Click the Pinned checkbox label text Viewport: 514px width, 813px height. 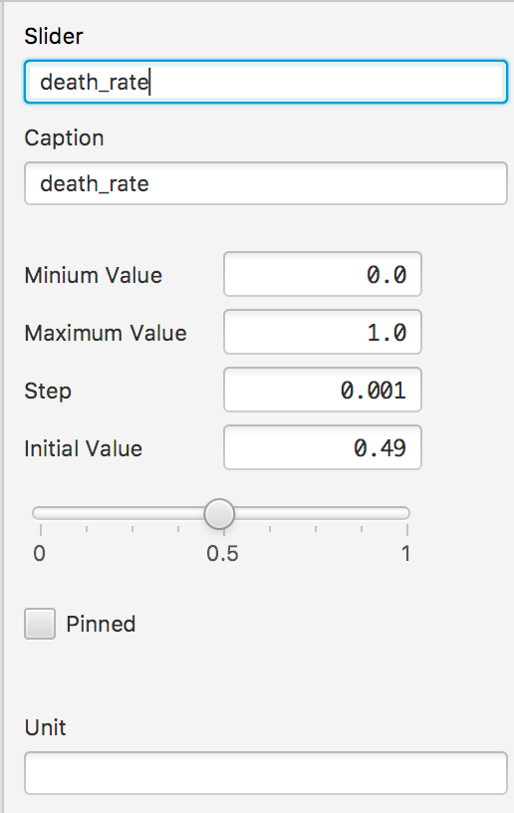[x=101, y=624]
